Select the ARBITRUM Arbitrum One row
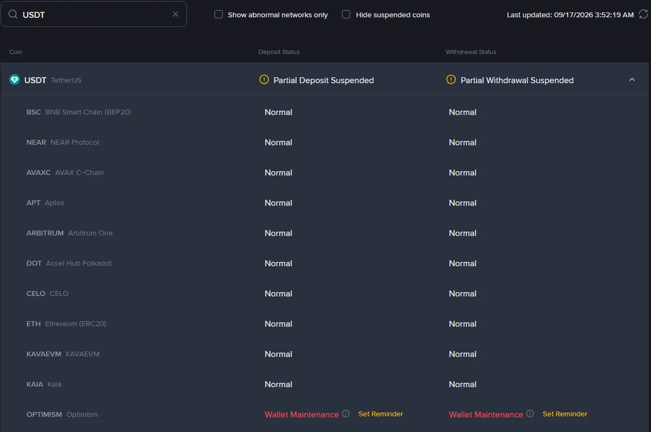This screenshot has height=432, width=651. pyautogui.click(x=325, y=233)
